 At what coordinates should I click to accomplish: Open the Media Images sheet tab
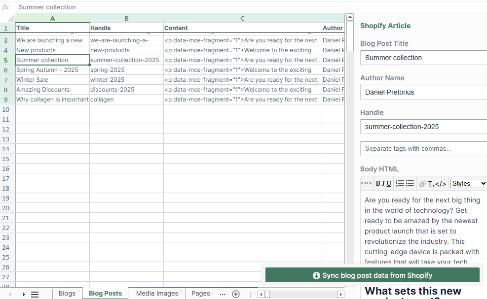tap(156, 293)
